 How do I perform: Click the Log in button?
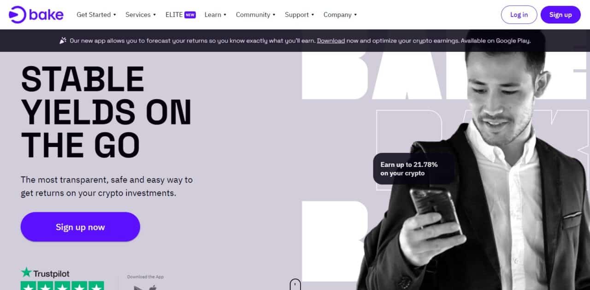[519, 15]
